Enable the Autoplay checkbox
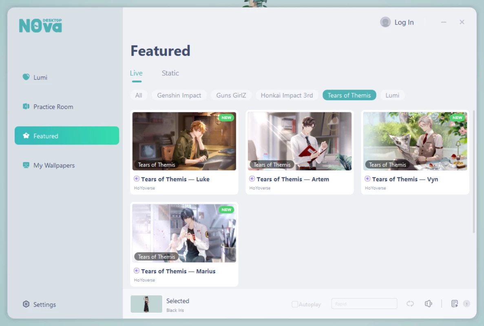This screenshot has width=484, height=326. point(295,304)
